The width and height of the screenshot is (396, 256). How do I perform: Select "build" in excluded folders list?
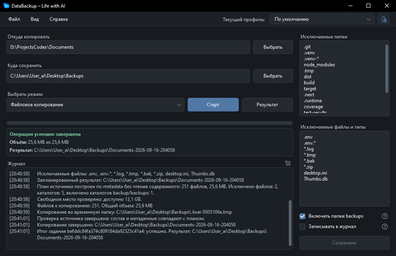coord(309,83)
